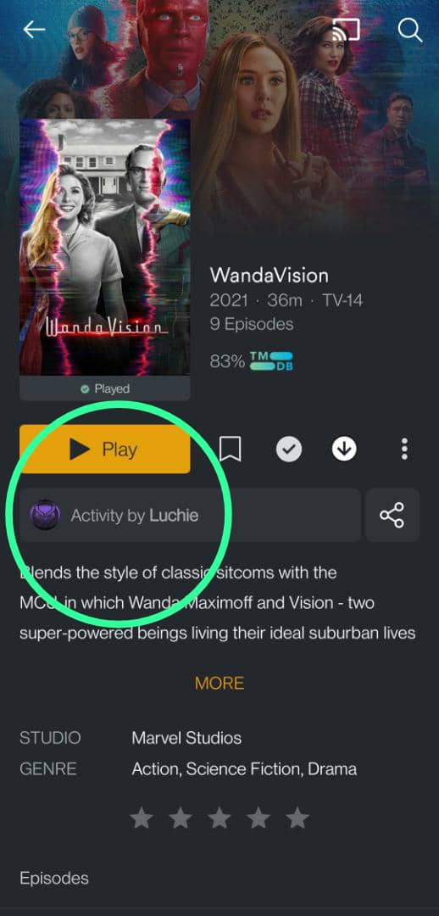Open the three-dot more options menu
The image size is (439, 916).
pyautogui.click(x=404, y=450)
